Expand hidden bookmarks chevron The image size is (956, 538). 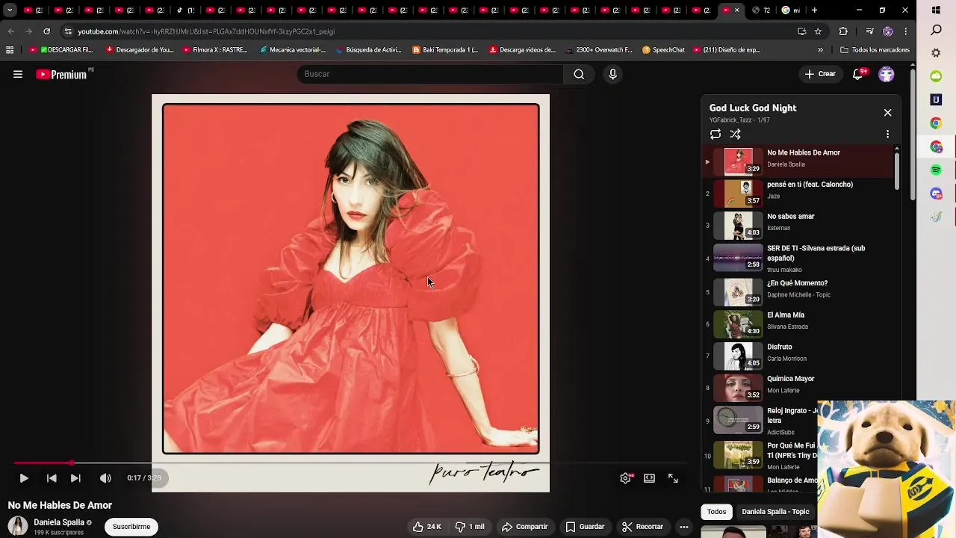point(820,50)
